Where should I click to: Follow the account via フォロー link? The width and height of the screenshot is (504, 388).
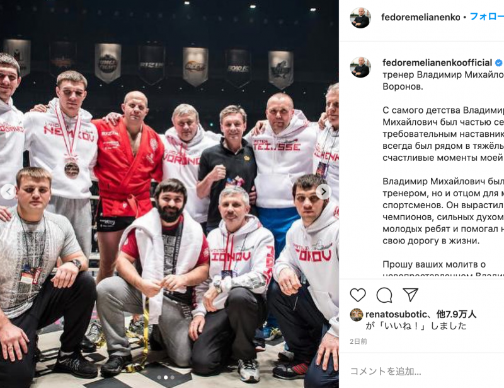(x=486, y=17)
